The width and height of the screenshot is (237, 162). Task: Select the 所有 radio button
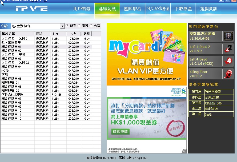click(67, 26)
